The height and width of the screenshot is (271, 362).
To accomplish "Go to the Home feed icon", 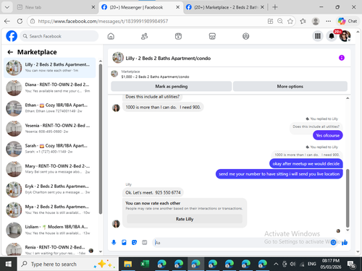I will coord(111,36).
